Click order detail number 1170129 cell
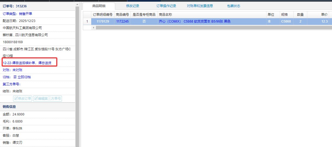 (103, 21)
